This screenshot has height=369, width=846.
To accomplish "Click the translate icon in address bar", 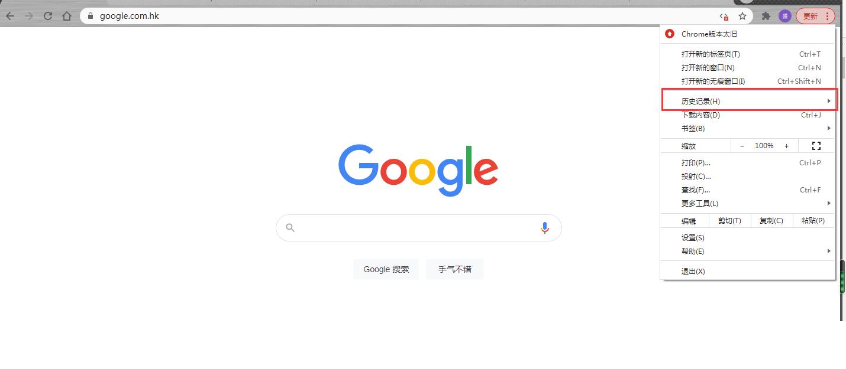I will (724, 17).
